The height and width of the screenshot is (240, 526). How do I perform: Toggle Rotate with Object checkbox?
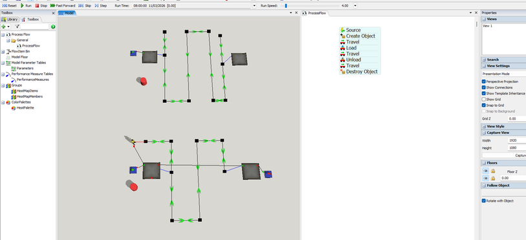(484, 201)
